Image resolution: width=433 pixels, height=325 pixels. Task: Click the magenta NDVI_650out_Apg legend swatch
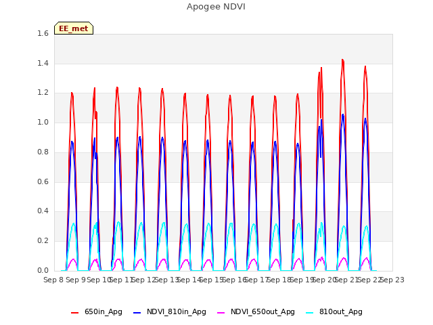click(x=221, y=313)
